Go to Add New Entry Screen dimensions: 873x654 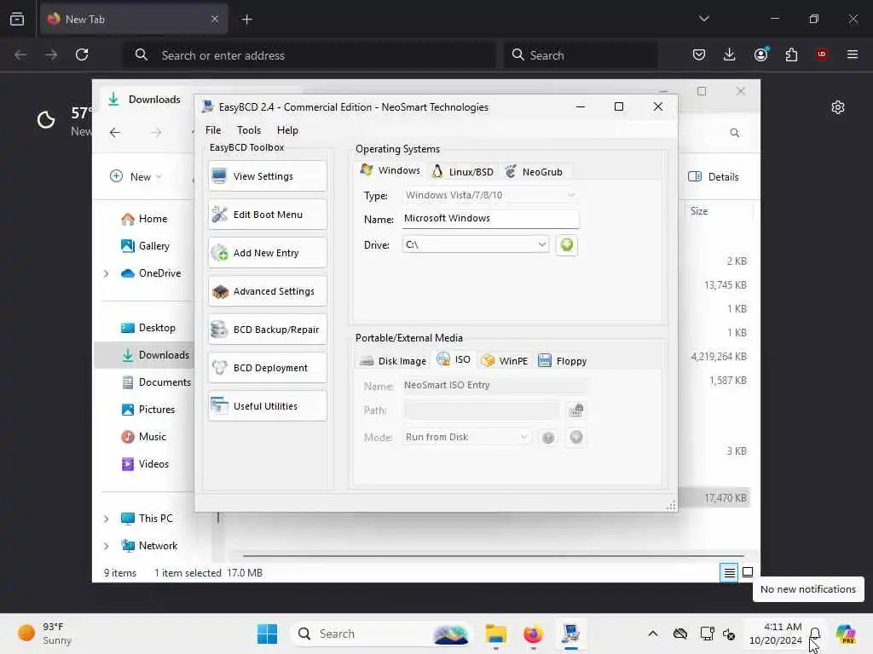pos(267,253)
